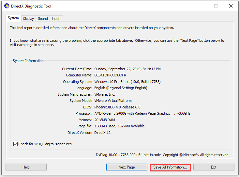The image size is (240, 177).
Task: Click the Processor label
Action: 84,113
